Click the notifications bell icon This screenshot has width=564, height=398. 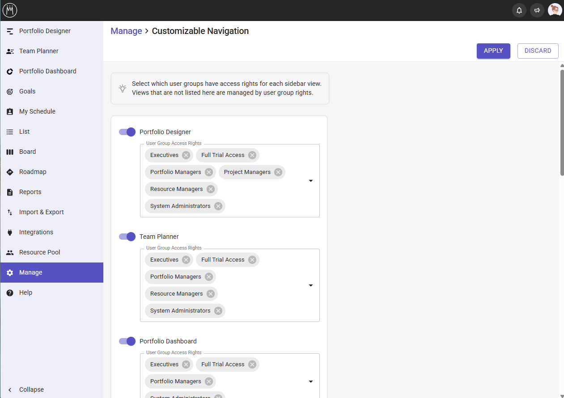(519, 10)
